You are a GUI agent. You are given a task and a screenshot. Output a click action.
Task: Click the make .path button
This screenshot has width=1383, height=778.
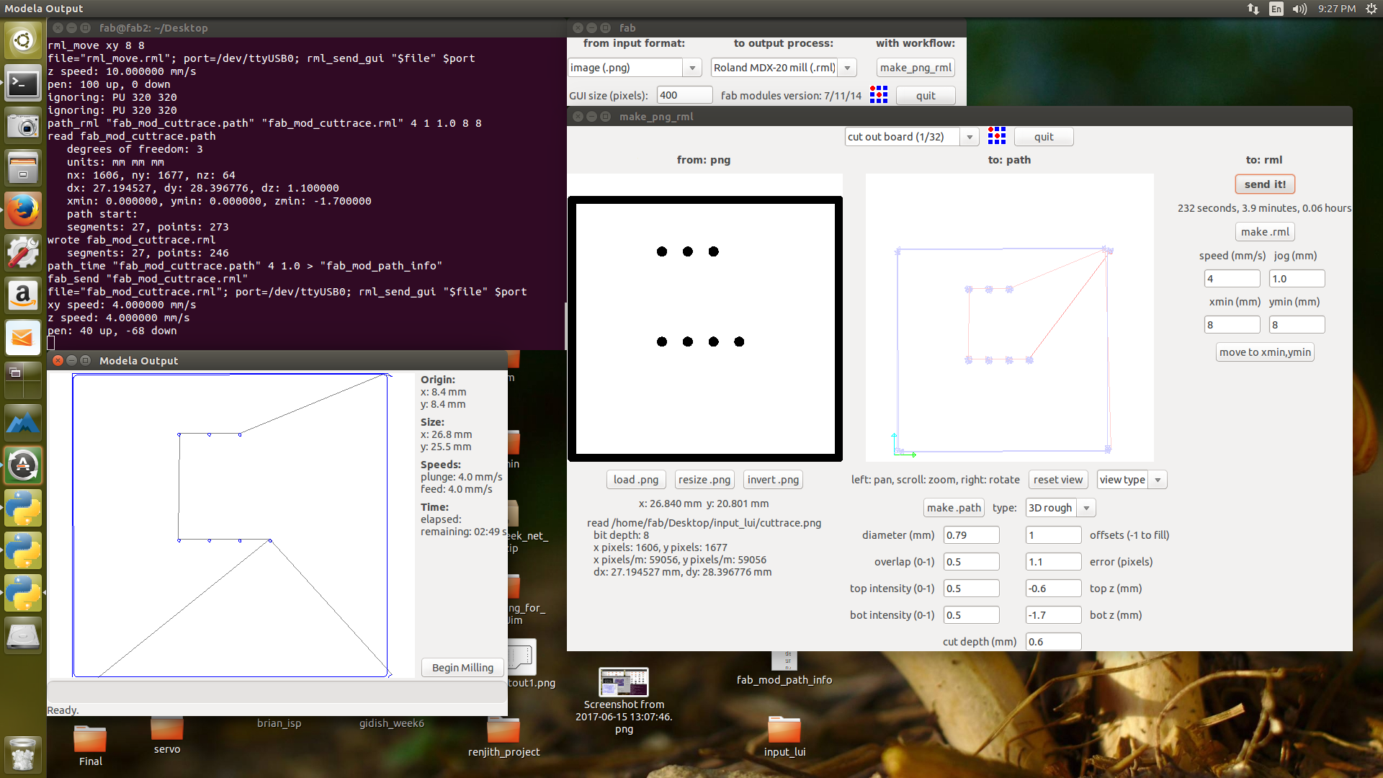(954, 508)
